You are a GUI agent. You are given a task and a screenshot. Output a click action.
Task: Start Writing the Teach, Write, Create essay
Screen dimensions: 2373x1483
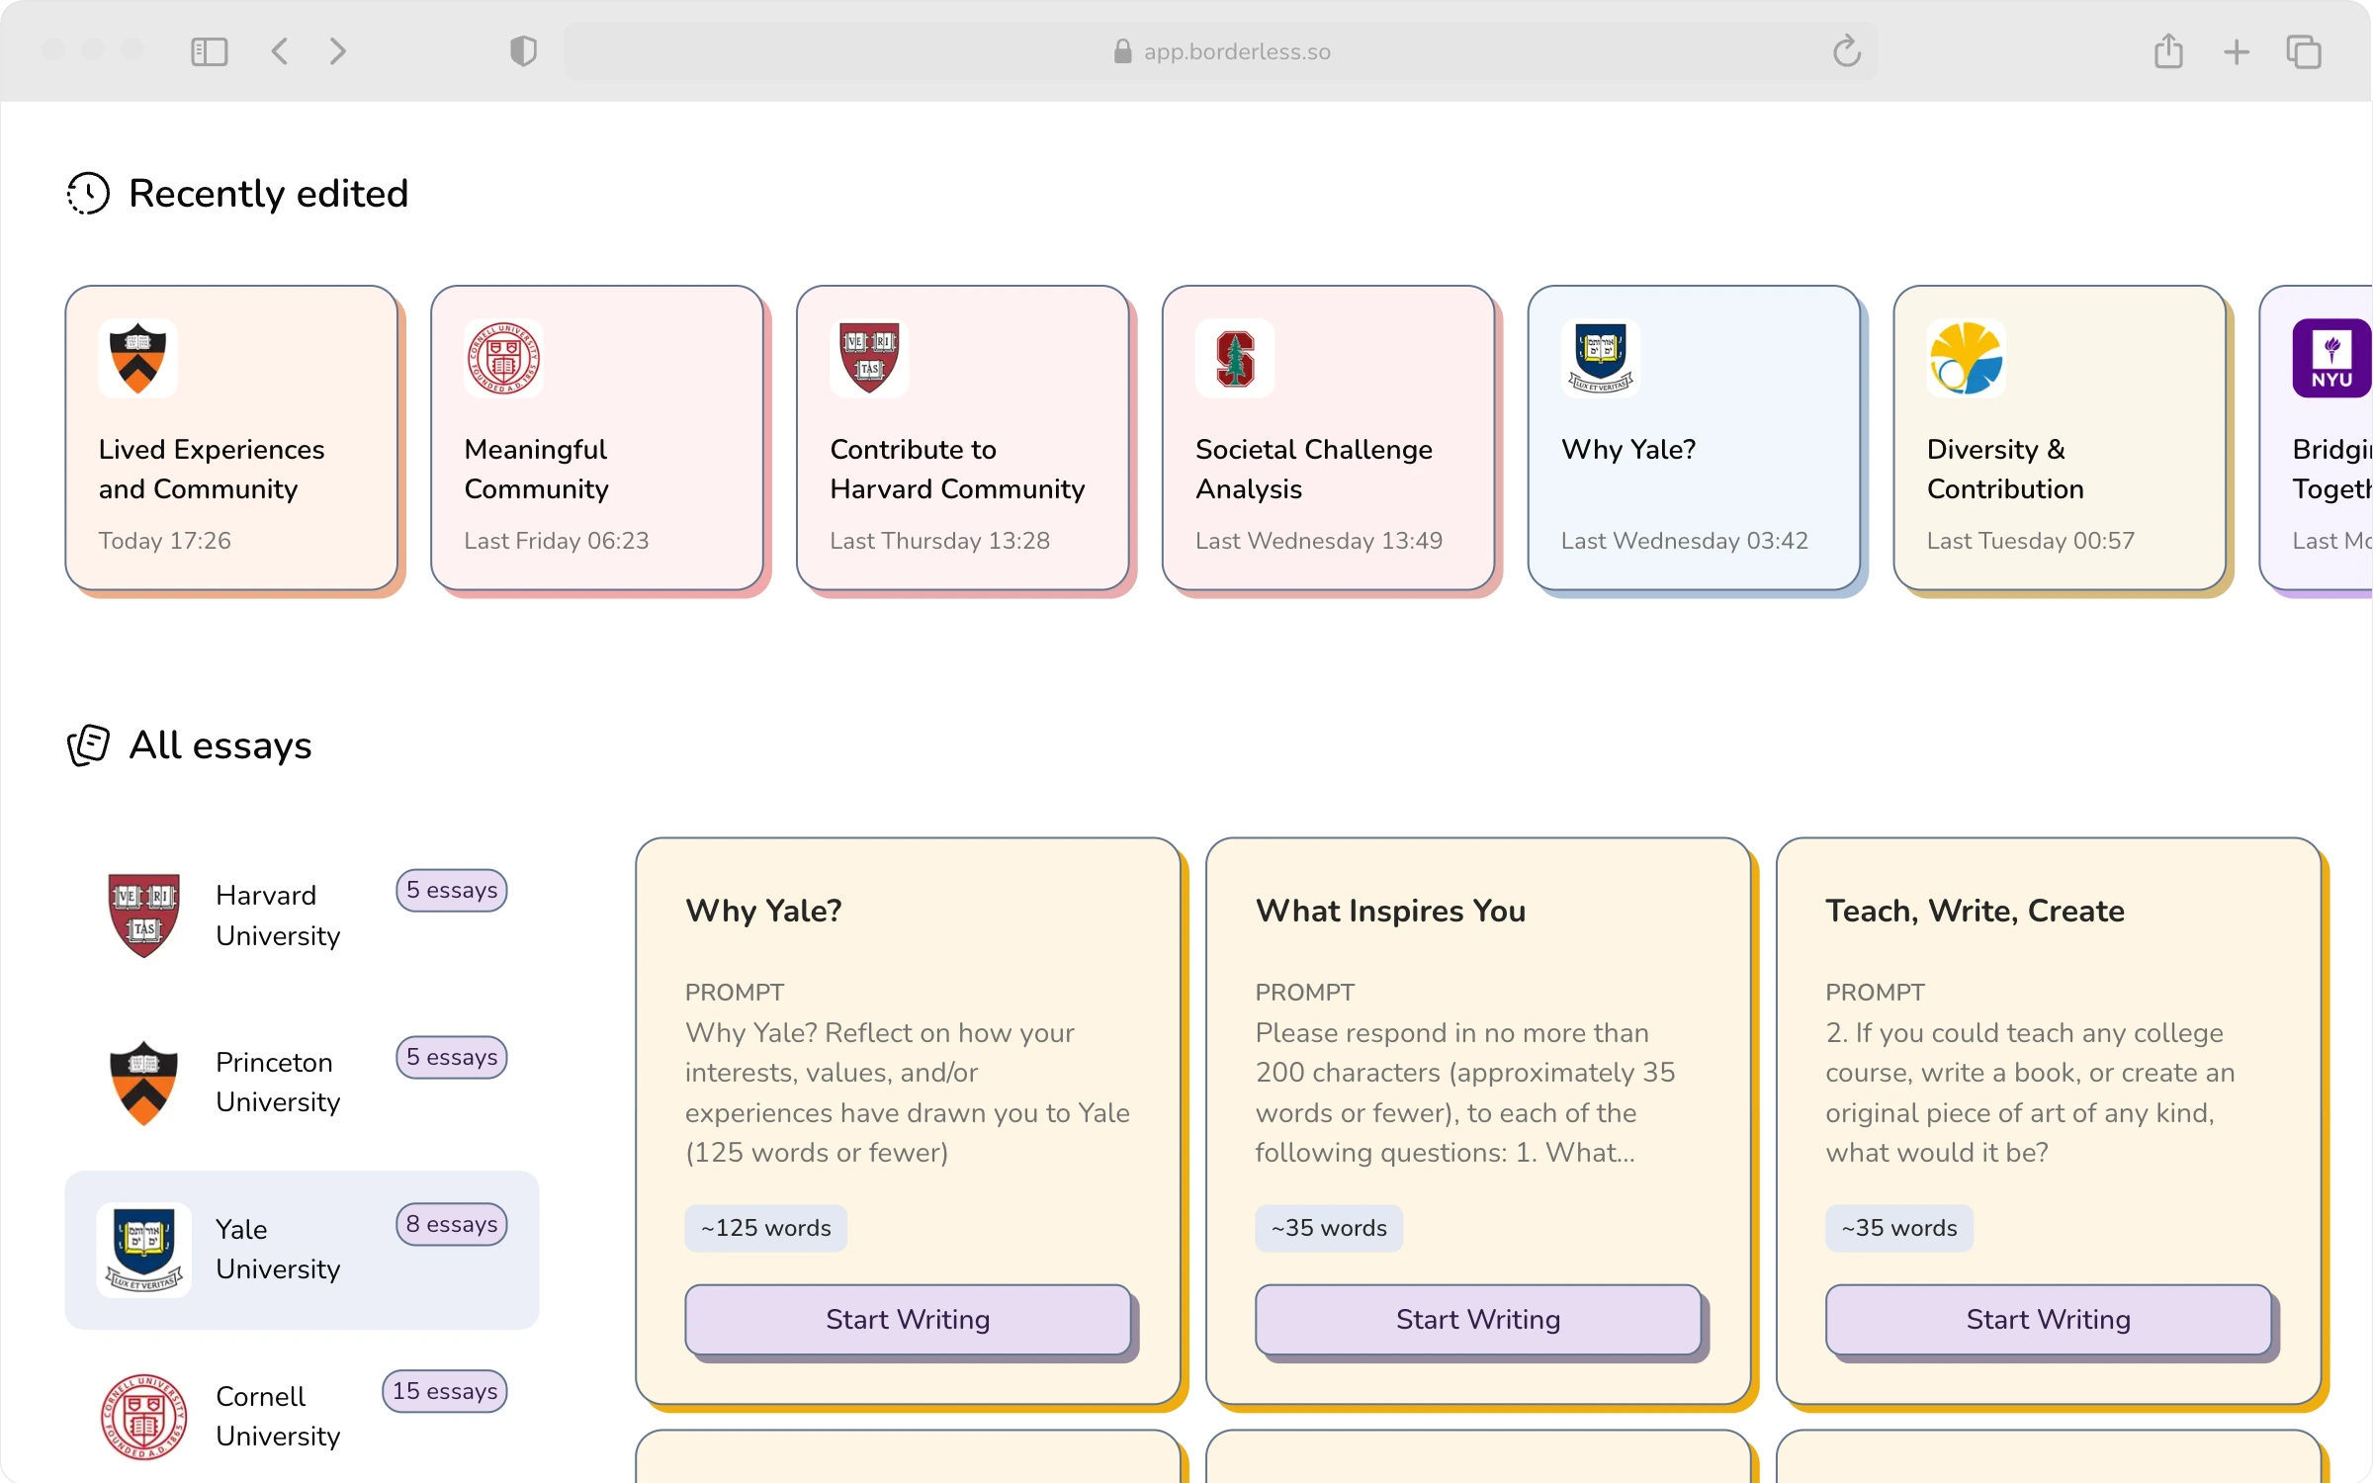click(2048, 1319)
